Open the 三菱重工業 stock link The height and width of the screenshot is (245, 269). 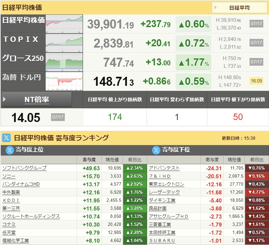tap(160, 224)
